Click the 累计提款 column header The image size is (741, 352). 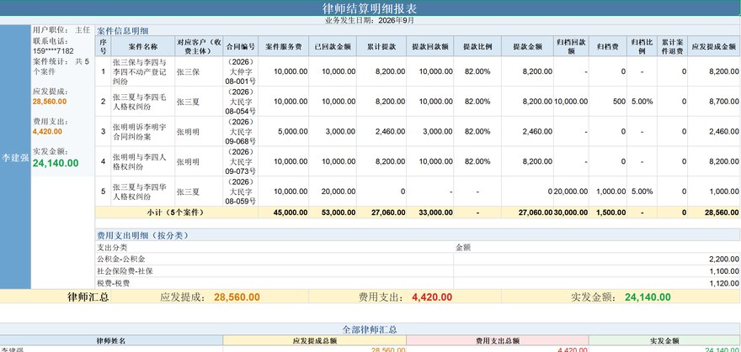pos(381,47)
